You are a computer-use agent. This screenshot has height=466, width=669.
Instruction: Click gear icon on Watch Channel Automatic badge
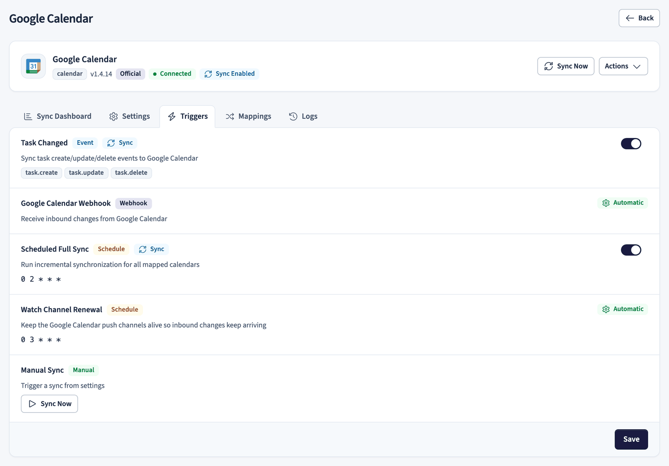606,309
